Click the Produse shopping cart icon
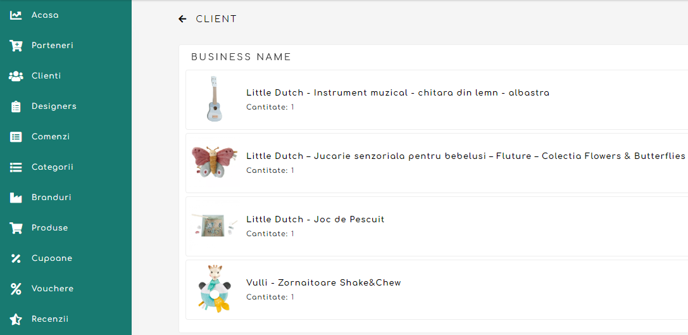The height and width of the screenshot is (335, 688). pos(16,228)
